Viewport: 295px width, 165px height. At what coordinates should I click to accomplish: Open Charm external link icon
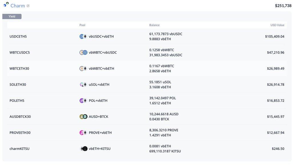coord(28,6)
